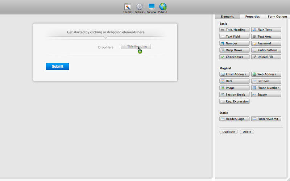Add a Drop Down element
This screenshot has height=181, width=290.
(x=234, y=50)
